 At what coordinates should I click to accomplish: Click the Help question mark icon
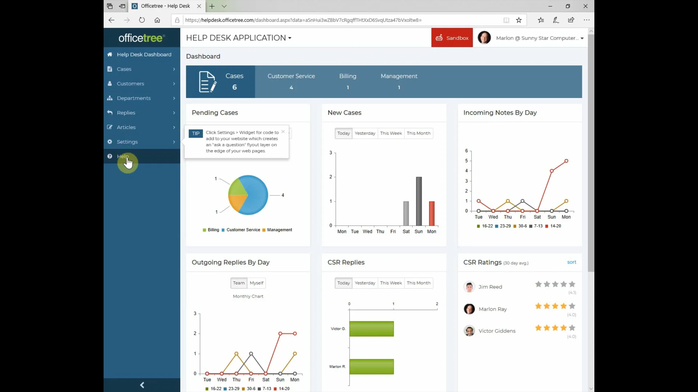(x=110, y=156)
